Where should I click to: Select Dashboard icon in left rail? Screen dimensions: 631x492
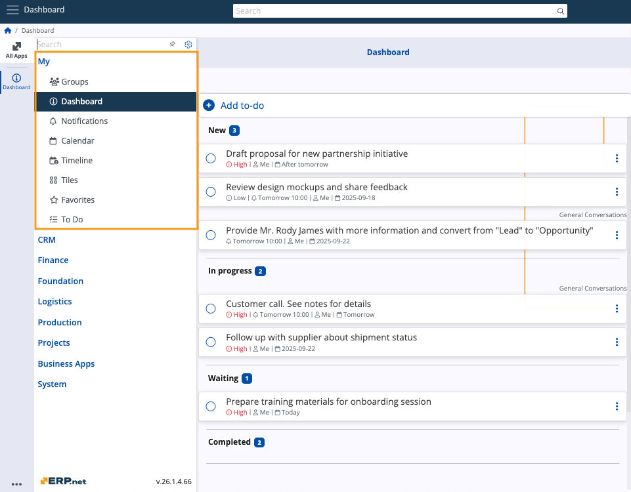click(16, 81)
